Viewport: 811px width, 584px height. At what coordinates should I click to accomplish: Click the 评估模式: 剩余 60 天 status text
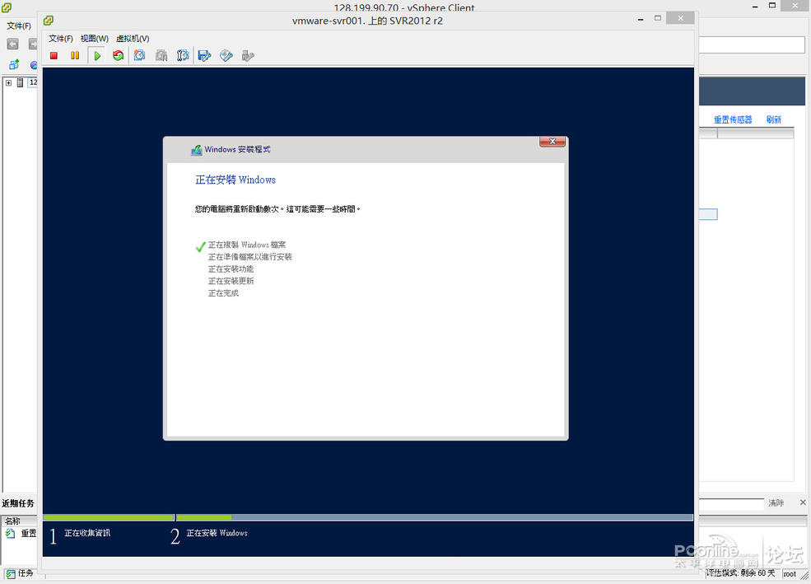[741, 573]
